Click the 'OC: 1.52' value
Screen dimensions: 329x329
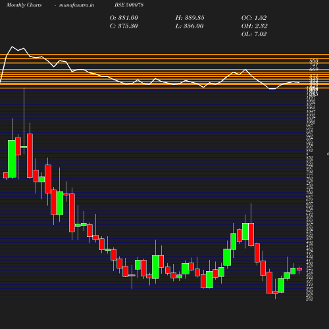pos(254,18)
